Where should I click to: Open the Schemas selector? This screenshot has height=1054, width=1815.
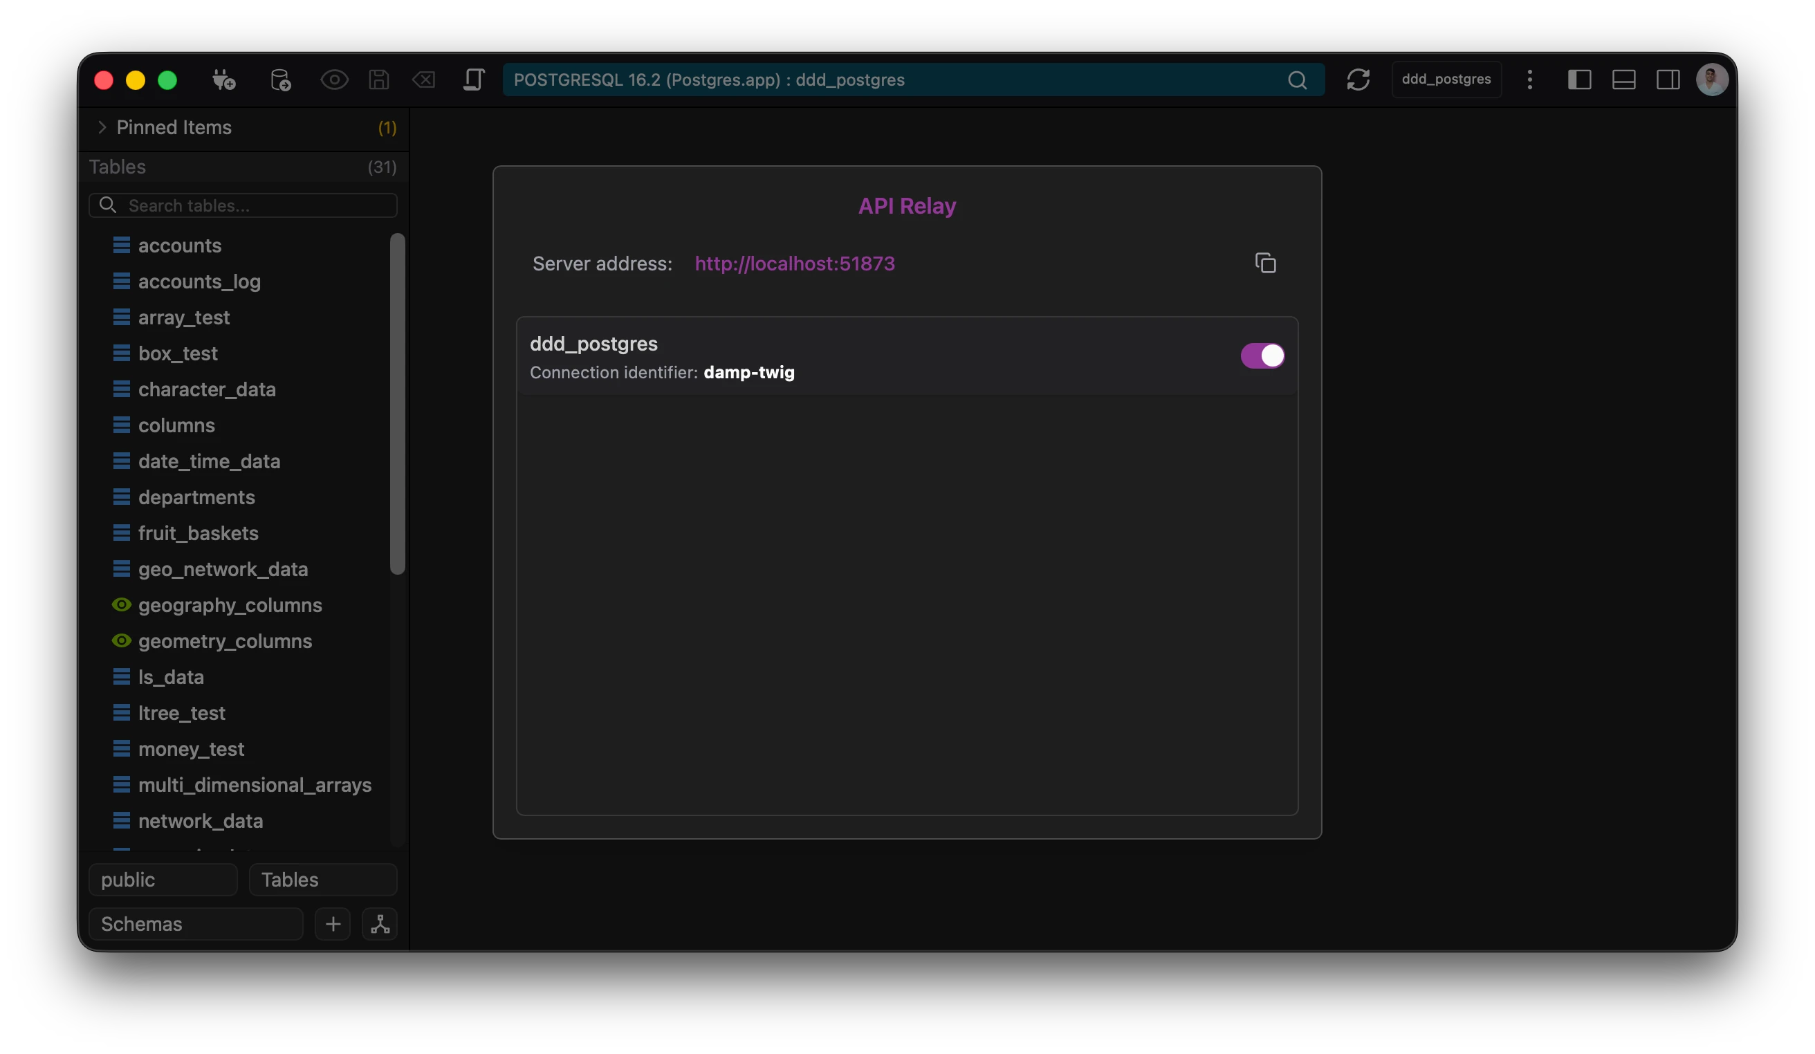coord(195,924)
